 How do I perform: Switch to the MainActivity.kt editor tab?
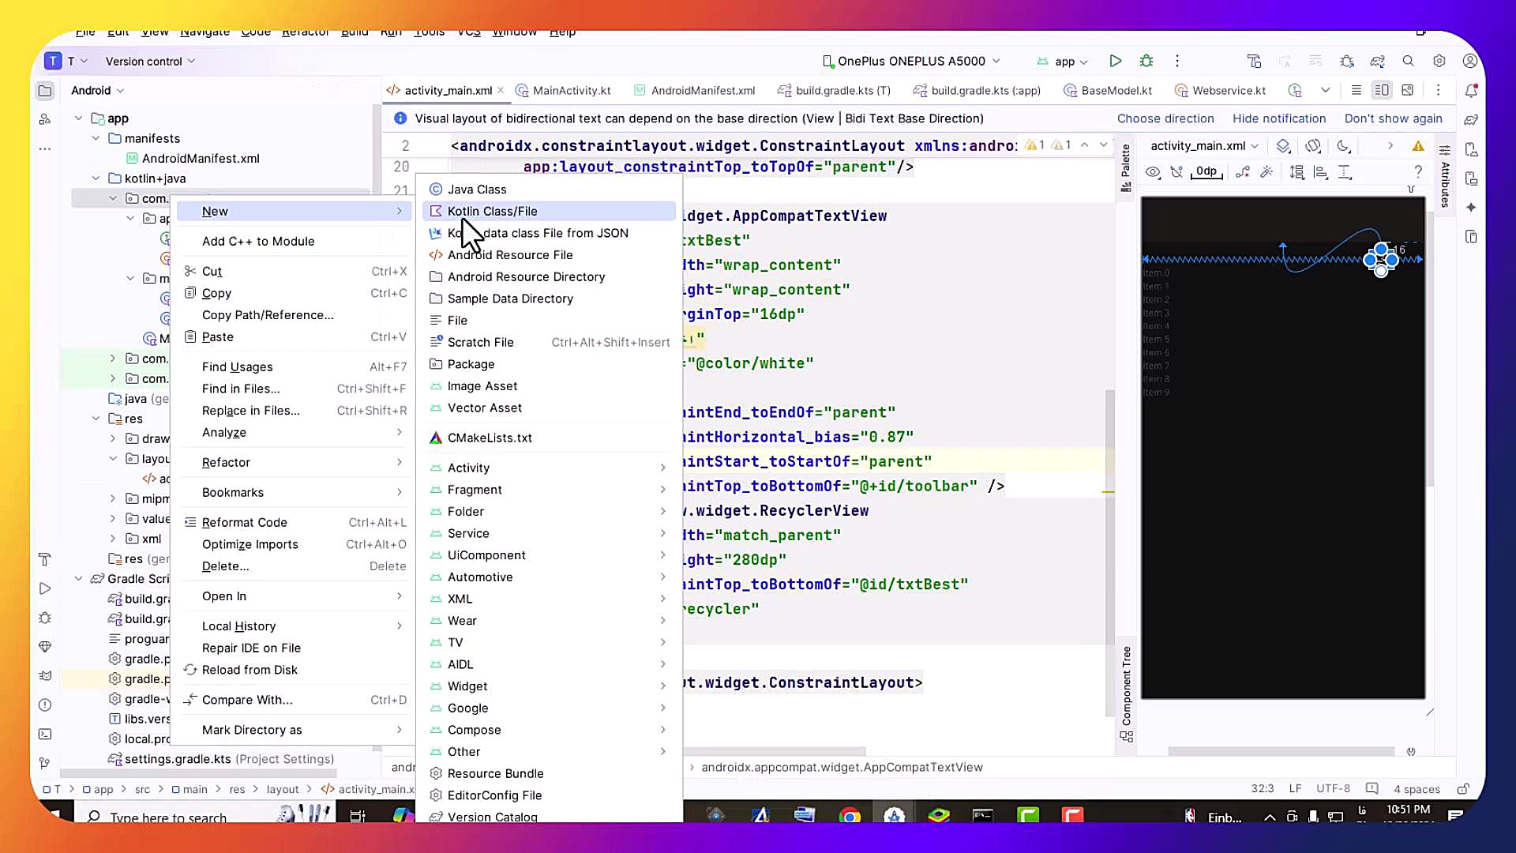tap(563, 91)
